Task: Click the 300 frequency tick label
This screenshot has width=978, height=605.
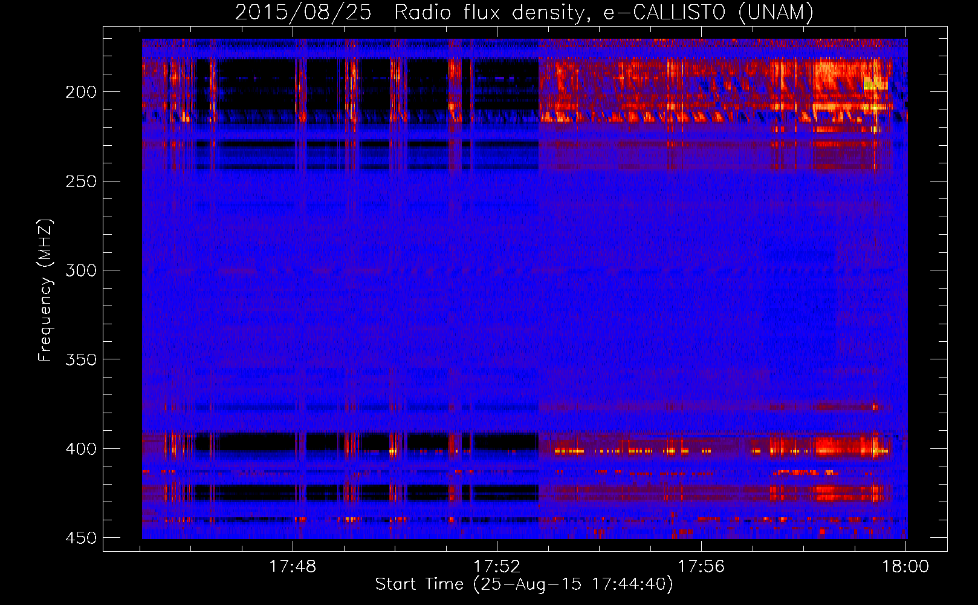Action: tap(80, 270)
